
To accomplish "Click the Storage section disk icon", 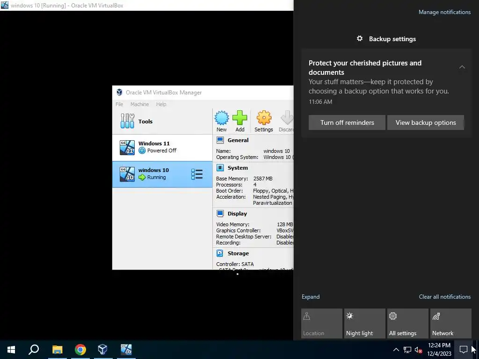I will [x=220, y=253].
